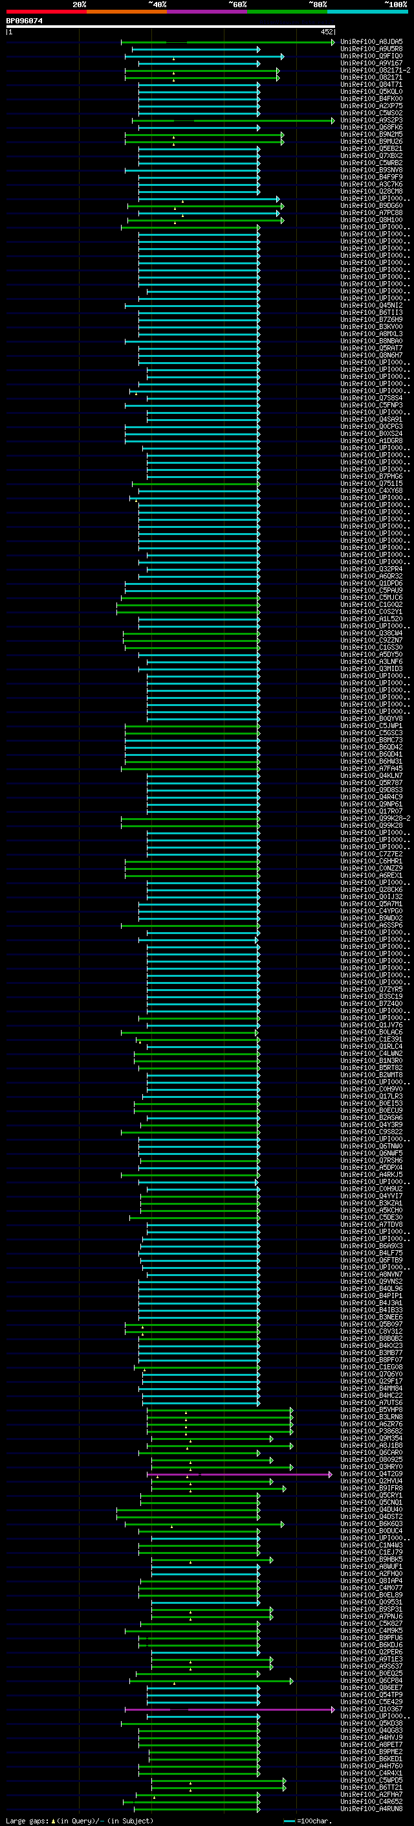
Task: Select the UniRef100_A8J1B8 label
Action: click(371, 1445)
